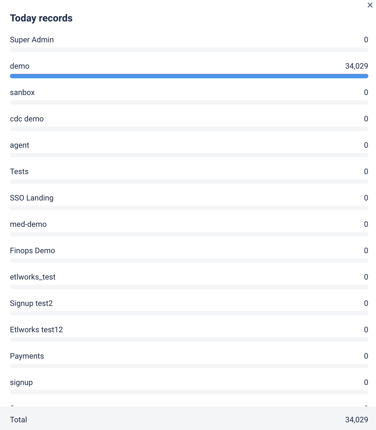
Task: Select the med-demo row label
Action: 28,224
